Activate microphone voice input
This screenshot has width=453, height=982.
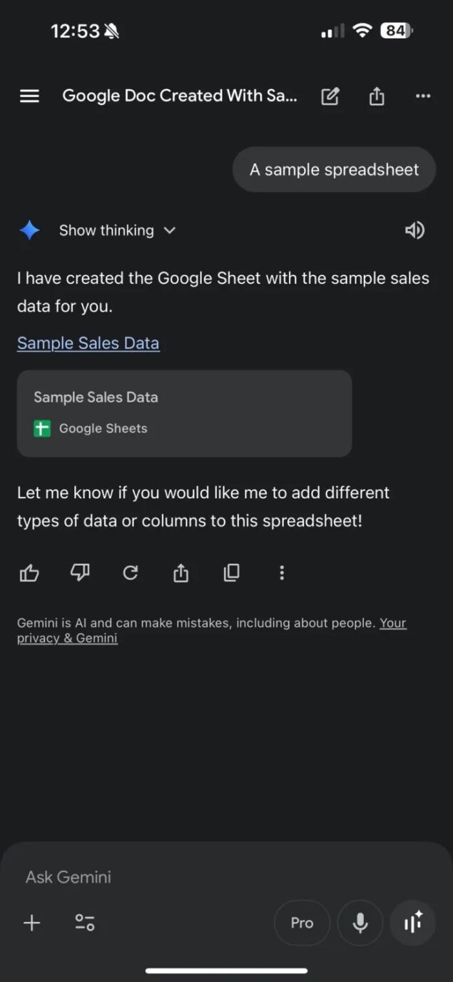coord(360,923)
